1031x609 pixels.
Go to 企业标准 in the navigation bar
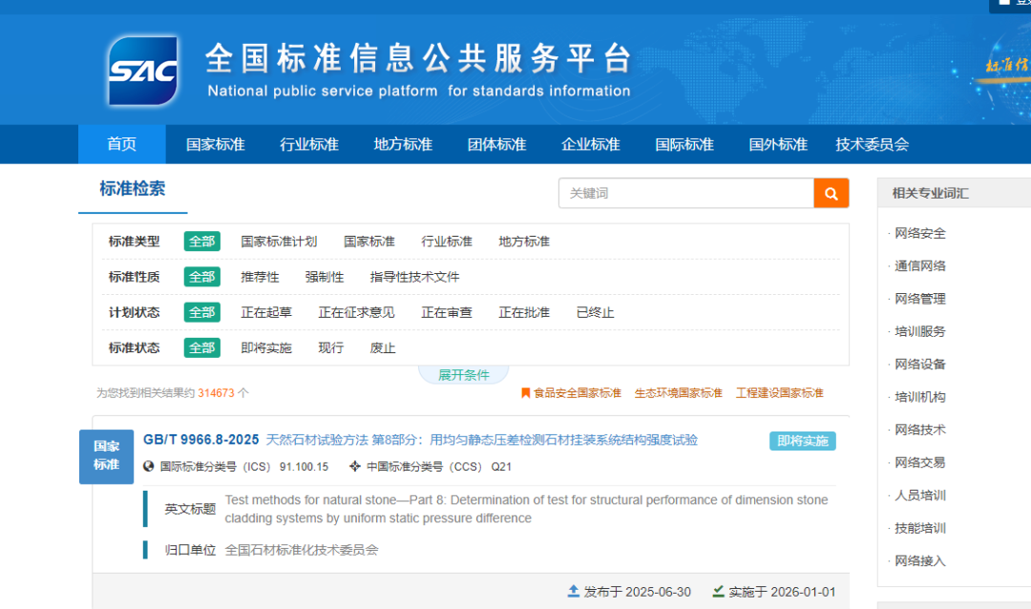pos(591,144)
